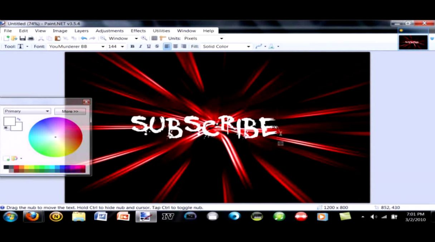Click the Save floppy disk icon
Image resolution: width=435 pixels, height=242 pixels.
pos(23,38)
